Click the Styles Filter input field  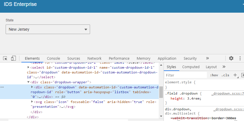185,75
